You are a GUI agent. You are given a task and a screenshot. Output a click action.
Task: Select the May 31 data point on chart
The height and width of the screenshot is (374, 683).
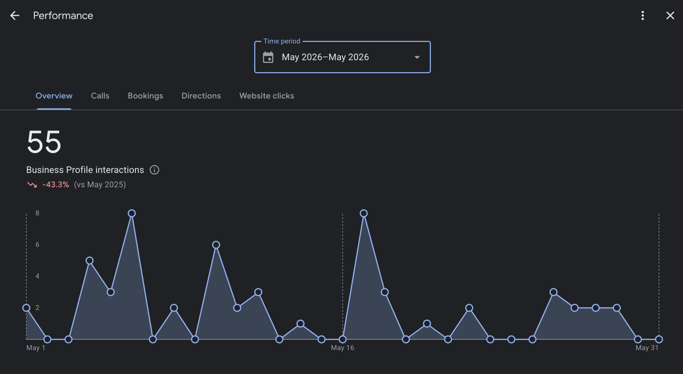(659, 339)
